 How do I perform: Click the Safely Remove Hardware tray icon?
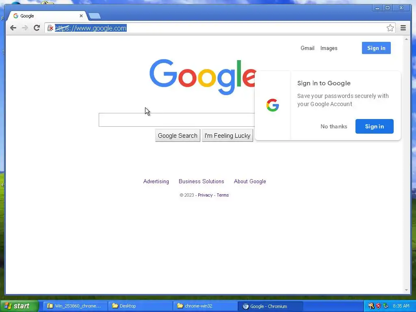point(386,306)
